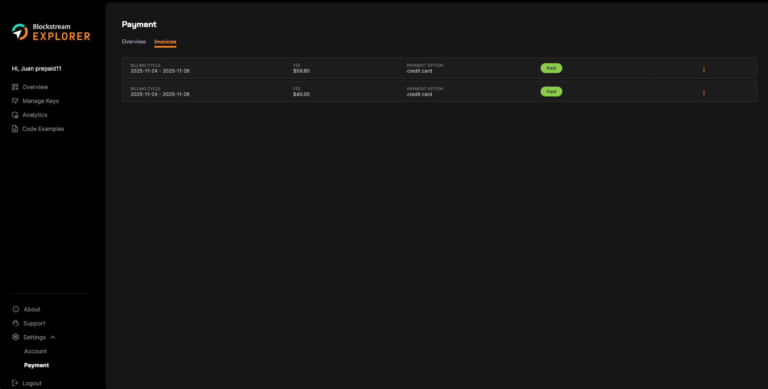Click the Blockstream Explorer logo

(50, 32)
